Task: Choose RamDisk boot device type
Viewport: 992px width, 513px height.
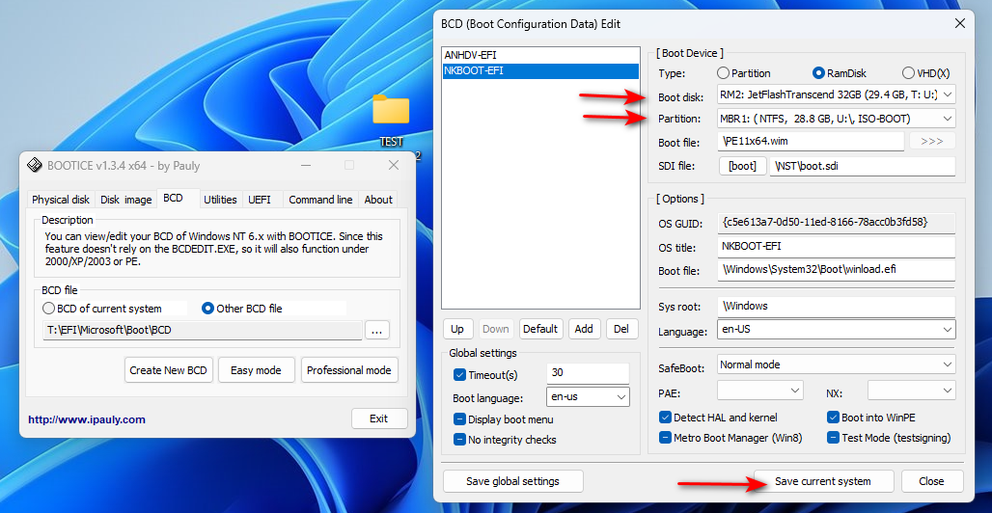Action: (x=818, y=72)
